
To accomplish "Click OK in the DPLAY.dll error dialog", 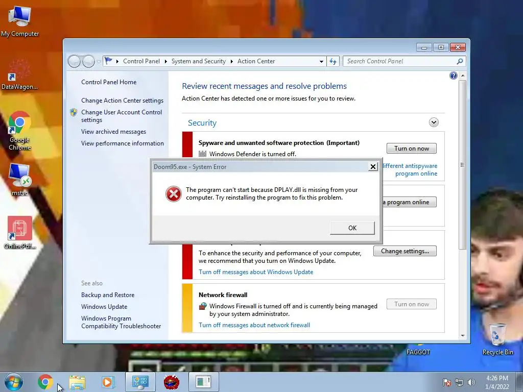I will point(352,228).
